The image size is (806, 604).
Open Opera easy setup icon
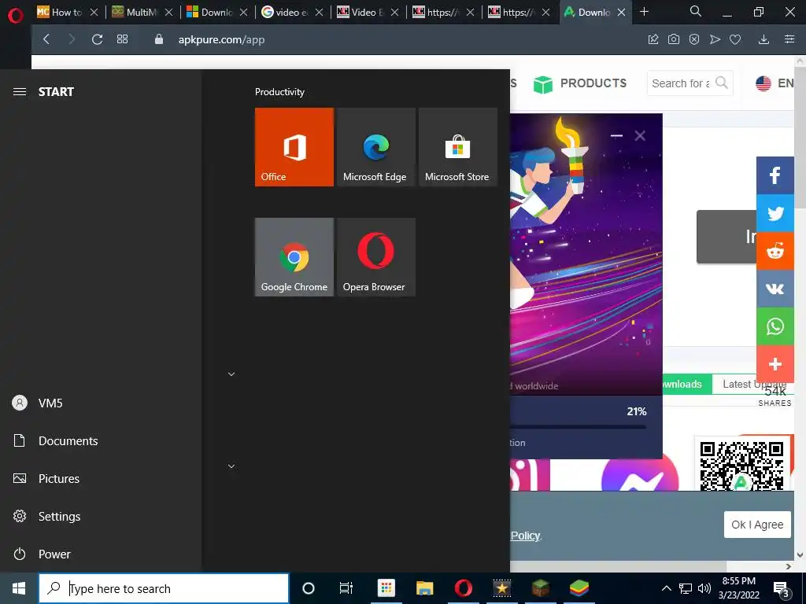[x=789, y=39]
